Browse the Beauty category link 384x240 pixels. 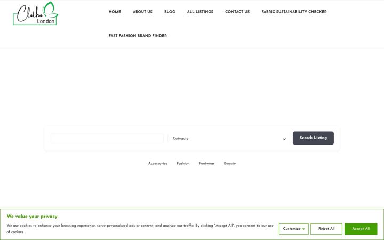230,163
